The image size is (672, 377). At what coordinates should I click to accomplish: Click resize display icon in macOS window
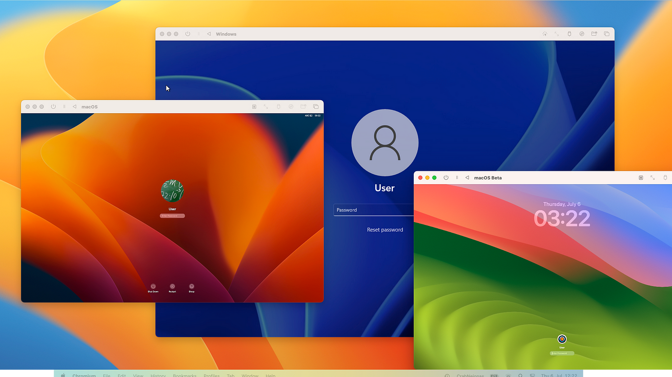coord(266,106)
